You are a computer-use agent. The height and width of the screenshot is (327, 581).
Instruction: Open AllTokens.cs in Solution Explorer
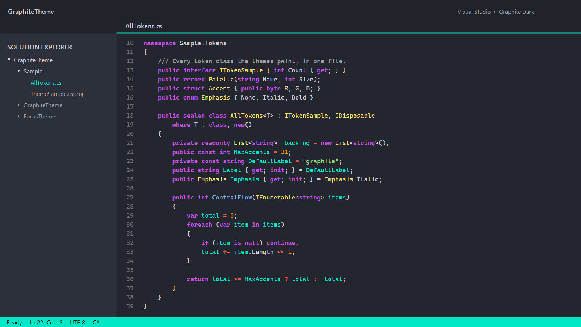(46, 83)
